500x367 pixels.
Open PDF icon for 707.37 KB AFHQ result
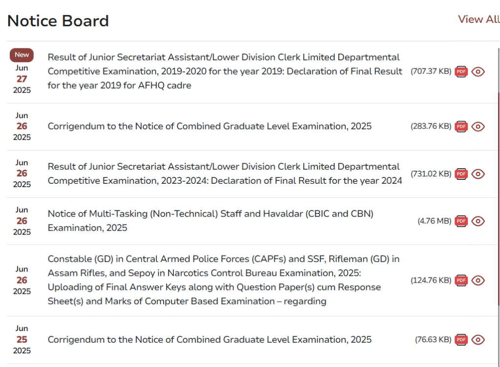click(461, 72)
